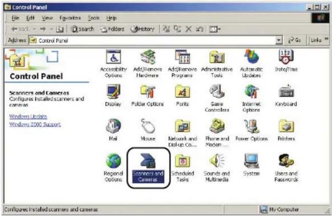Click the Back toolbar button
The height and width of the screenshot is (216, 332).
pos(20,29)
